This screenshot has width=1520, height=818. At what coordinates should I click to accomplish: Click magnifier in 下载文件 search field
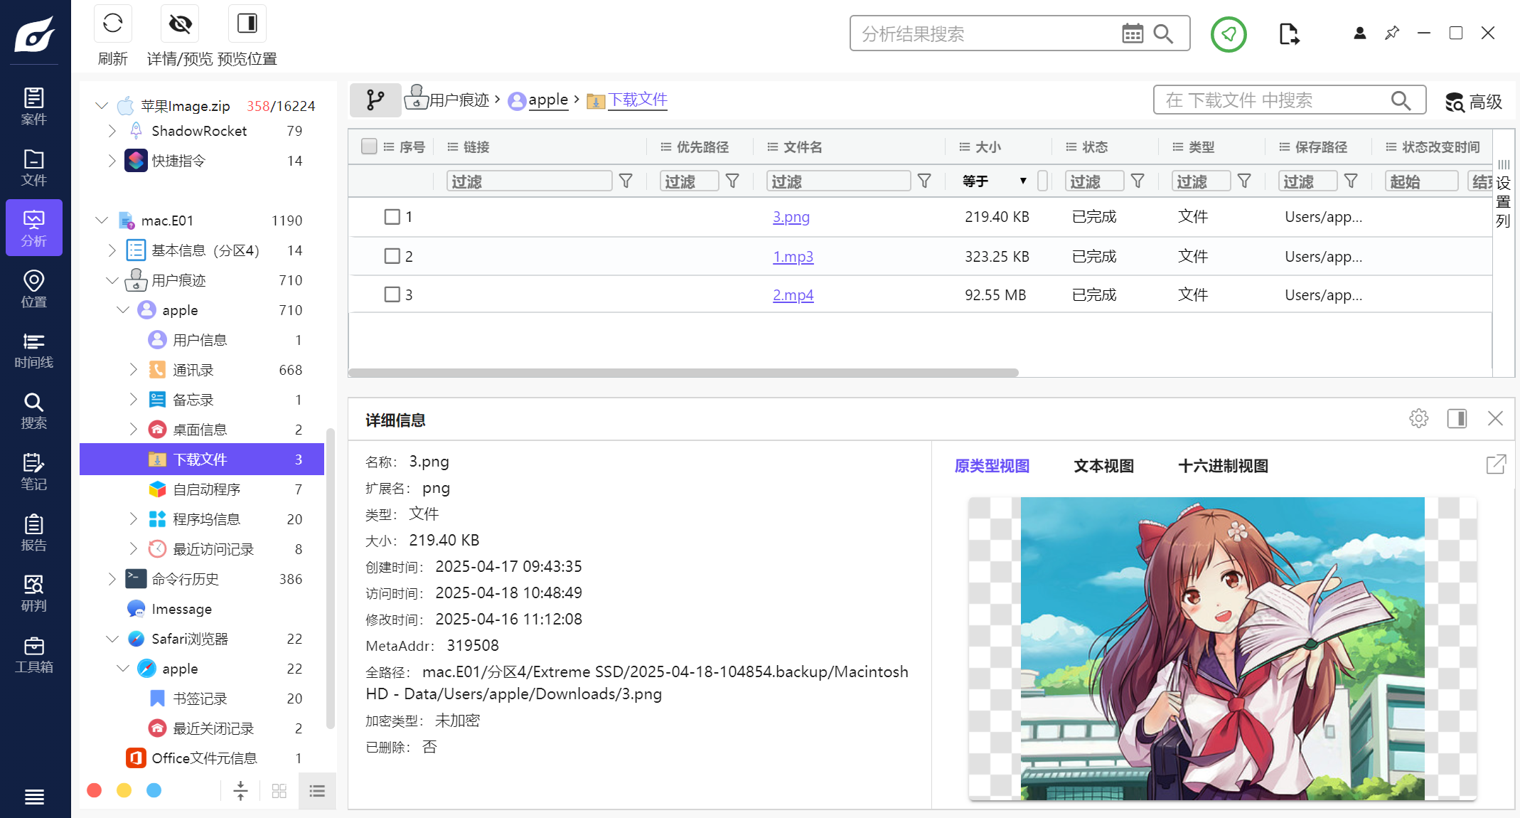tap(1401, 100)
